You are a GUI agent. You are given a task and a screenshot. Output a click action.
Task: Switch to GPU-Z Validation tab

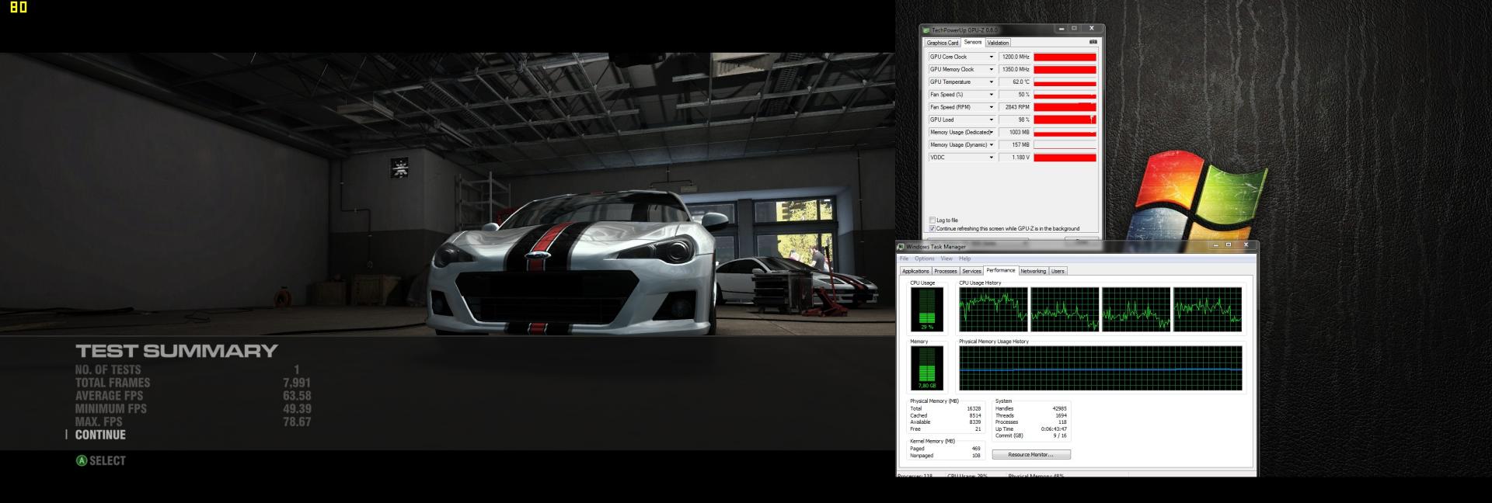pyautogui.click(x=998, y=43)
